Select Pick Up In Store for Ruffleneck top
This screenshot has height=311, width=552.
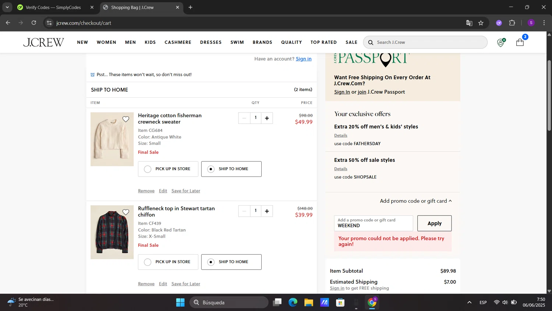click(168, 262)
